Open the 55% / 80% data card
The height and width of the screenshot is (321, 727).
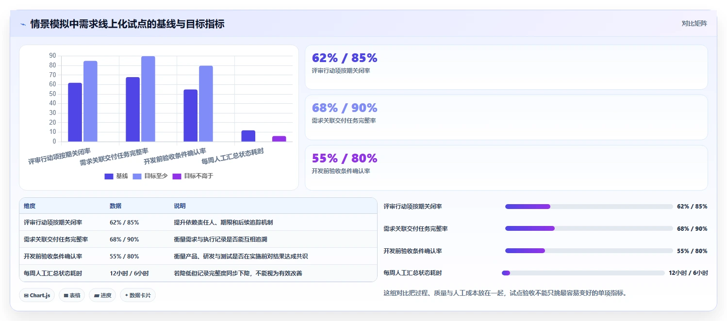tap(506, 168)
